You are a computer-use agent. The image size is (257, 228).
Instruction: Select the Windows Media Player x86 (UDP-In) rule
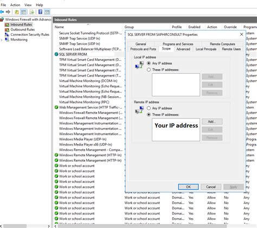86,144
